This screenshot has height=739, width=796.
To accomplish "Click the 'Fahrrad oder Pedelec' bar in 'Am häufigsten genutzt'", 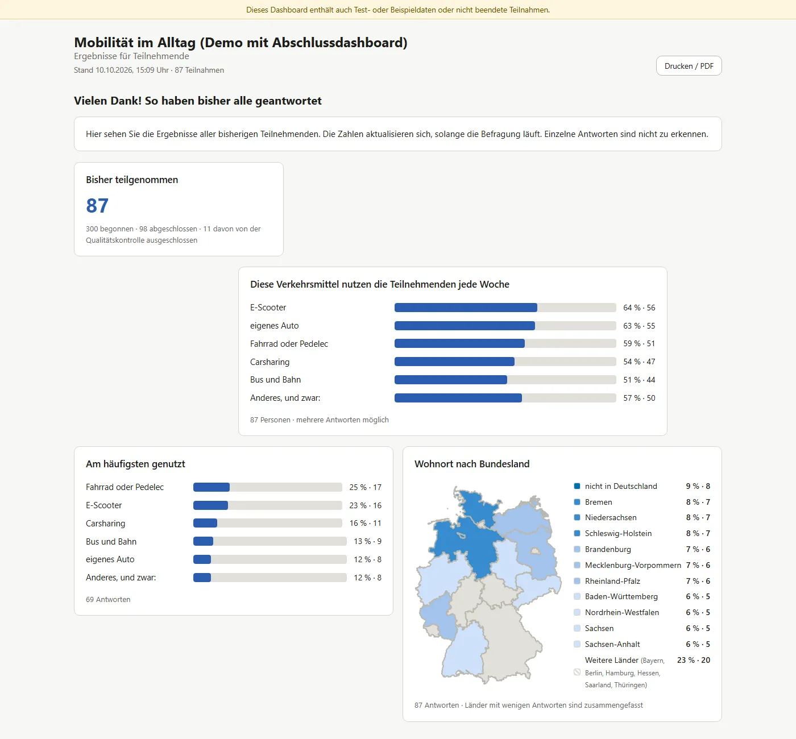I will coord(268,487).
